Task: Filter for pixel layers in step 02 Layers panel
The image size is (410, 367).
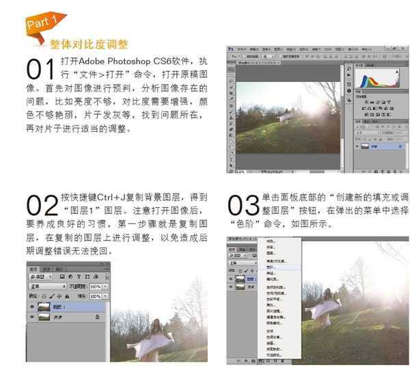Action: click(62, 277)
